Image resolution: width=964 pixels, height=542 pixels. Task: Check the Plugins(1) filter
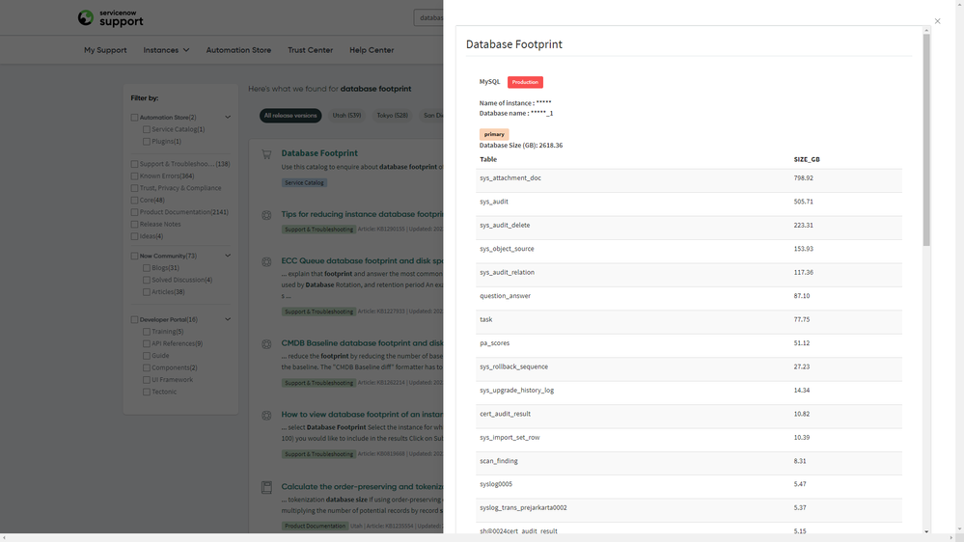[x=147, y=142]
